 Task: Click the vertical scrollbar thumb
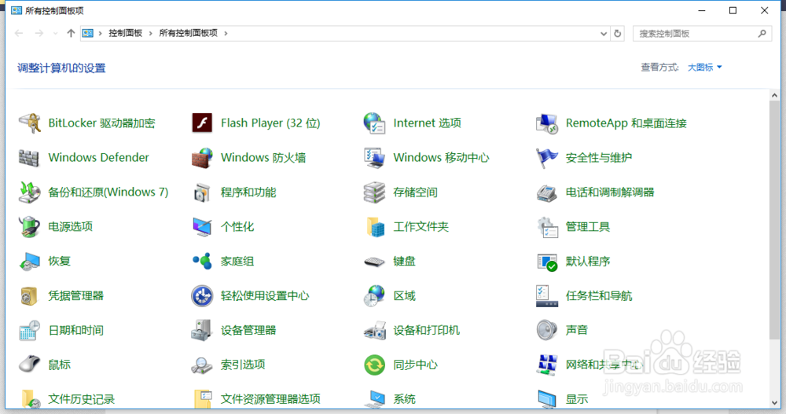[x=774, y=221]
